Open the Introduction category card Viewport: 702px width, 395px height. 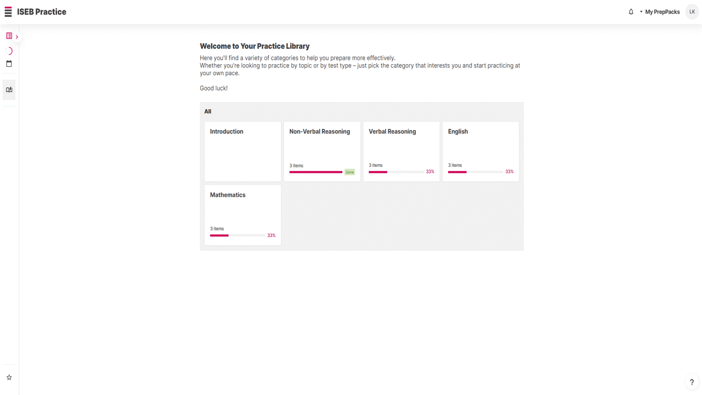243,151
